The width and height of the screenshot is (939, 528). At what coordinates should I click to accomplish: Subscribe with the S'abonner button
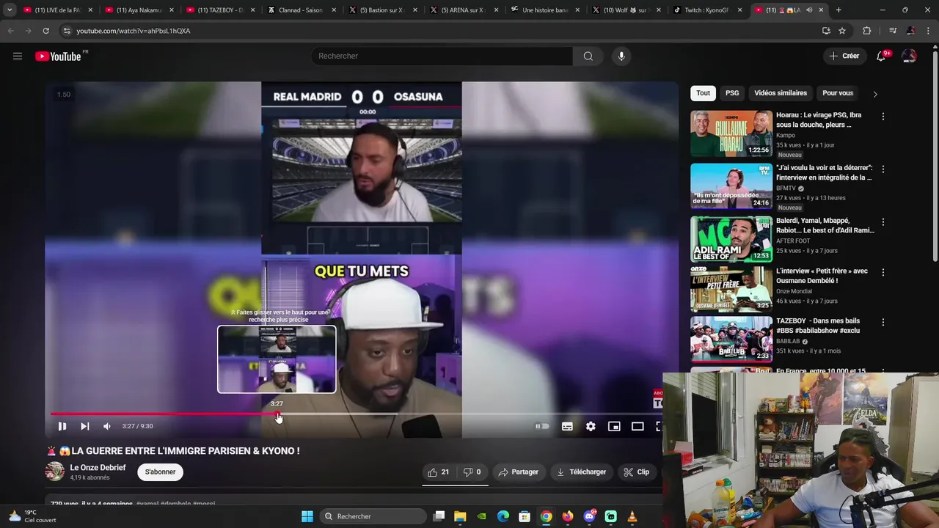(x=160, y=472)
